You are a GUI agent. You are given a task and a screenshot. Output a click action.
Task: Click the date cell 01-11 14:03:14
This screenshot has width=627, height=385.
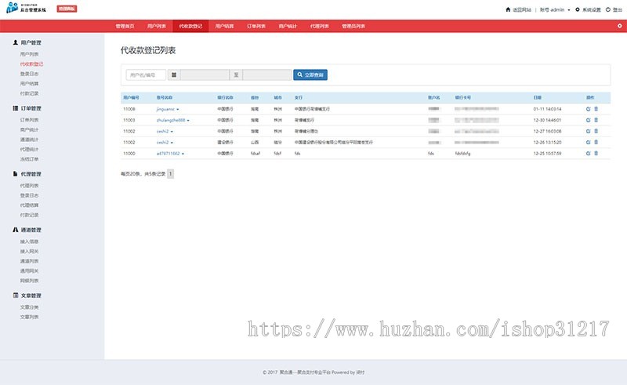click(x=547, y=109)
